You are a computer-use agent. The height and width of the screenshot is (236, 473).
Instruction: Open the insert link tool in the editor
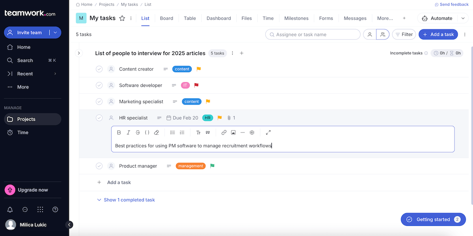pyautogui.click(x=224, y=132)
